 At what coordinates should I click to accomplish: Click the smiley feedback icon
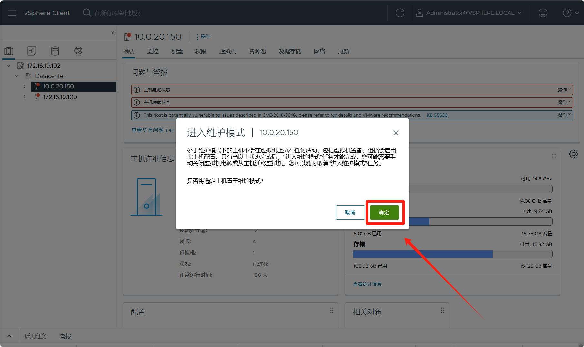(543, 13)
